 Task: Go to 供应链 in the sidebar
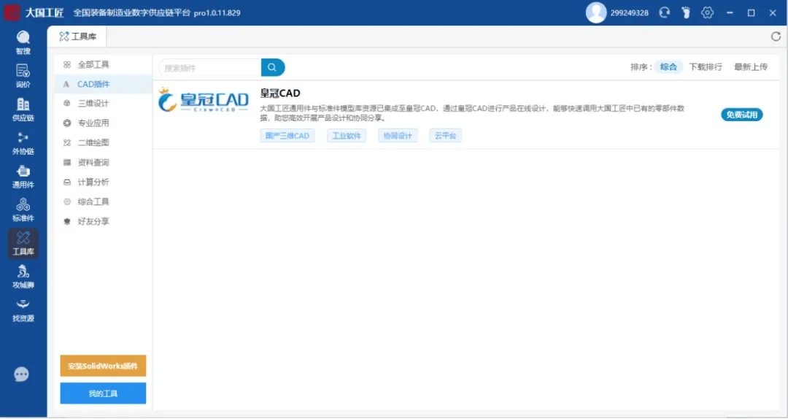point(23,109)
